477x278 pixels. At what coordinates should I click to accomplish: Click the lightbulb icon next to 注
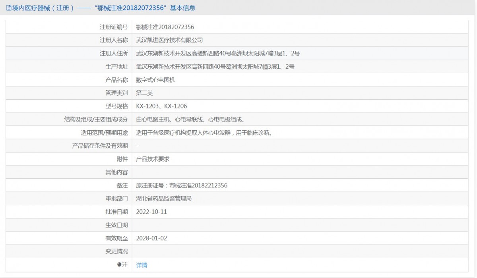[119, 265]
